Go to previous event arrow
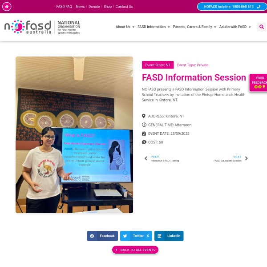This screenshot has width=267, height=267. pyautogui.click(x=146, y=158)
